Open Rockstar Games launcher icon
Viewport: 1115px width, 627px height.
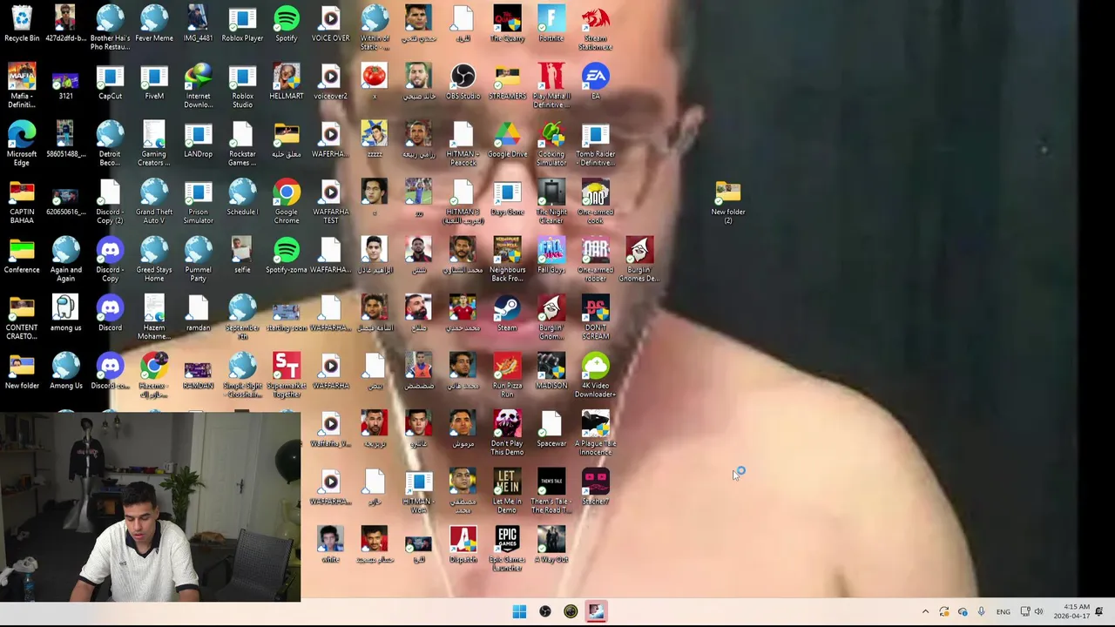click(242, 145)
